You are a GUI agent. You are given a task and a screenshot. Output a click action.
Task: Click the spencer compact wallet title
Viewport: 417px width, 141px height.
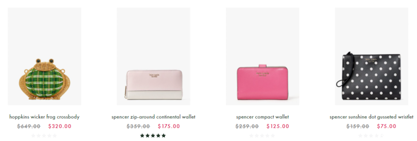(263, 117)
